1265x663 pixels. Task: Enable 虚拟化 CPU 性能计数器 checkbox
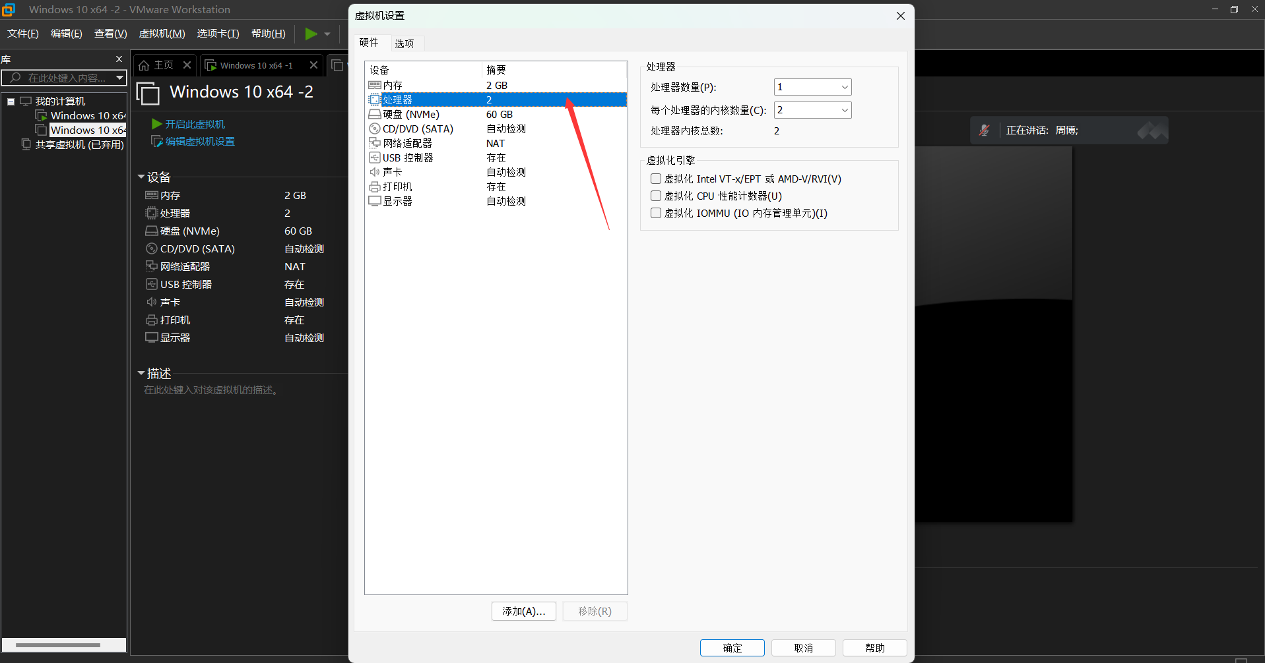click(656, 196)
